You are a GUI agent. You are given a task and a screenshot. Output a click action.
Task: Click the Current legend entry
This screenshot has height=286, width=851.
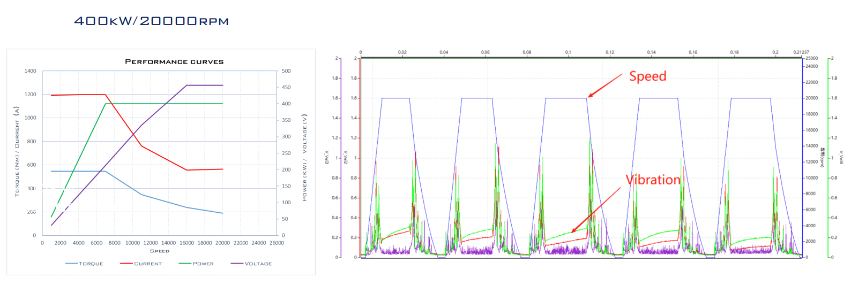[141, 264]
